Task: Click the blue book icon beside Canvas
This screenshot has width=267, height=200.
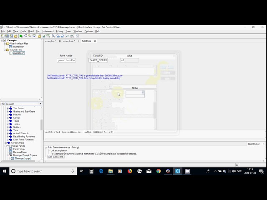Action: pos(11,118)
